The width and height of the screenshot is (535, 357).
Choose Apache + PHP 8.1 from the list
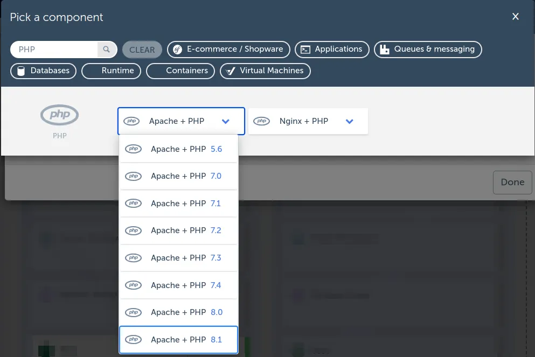tap(178, 339)
